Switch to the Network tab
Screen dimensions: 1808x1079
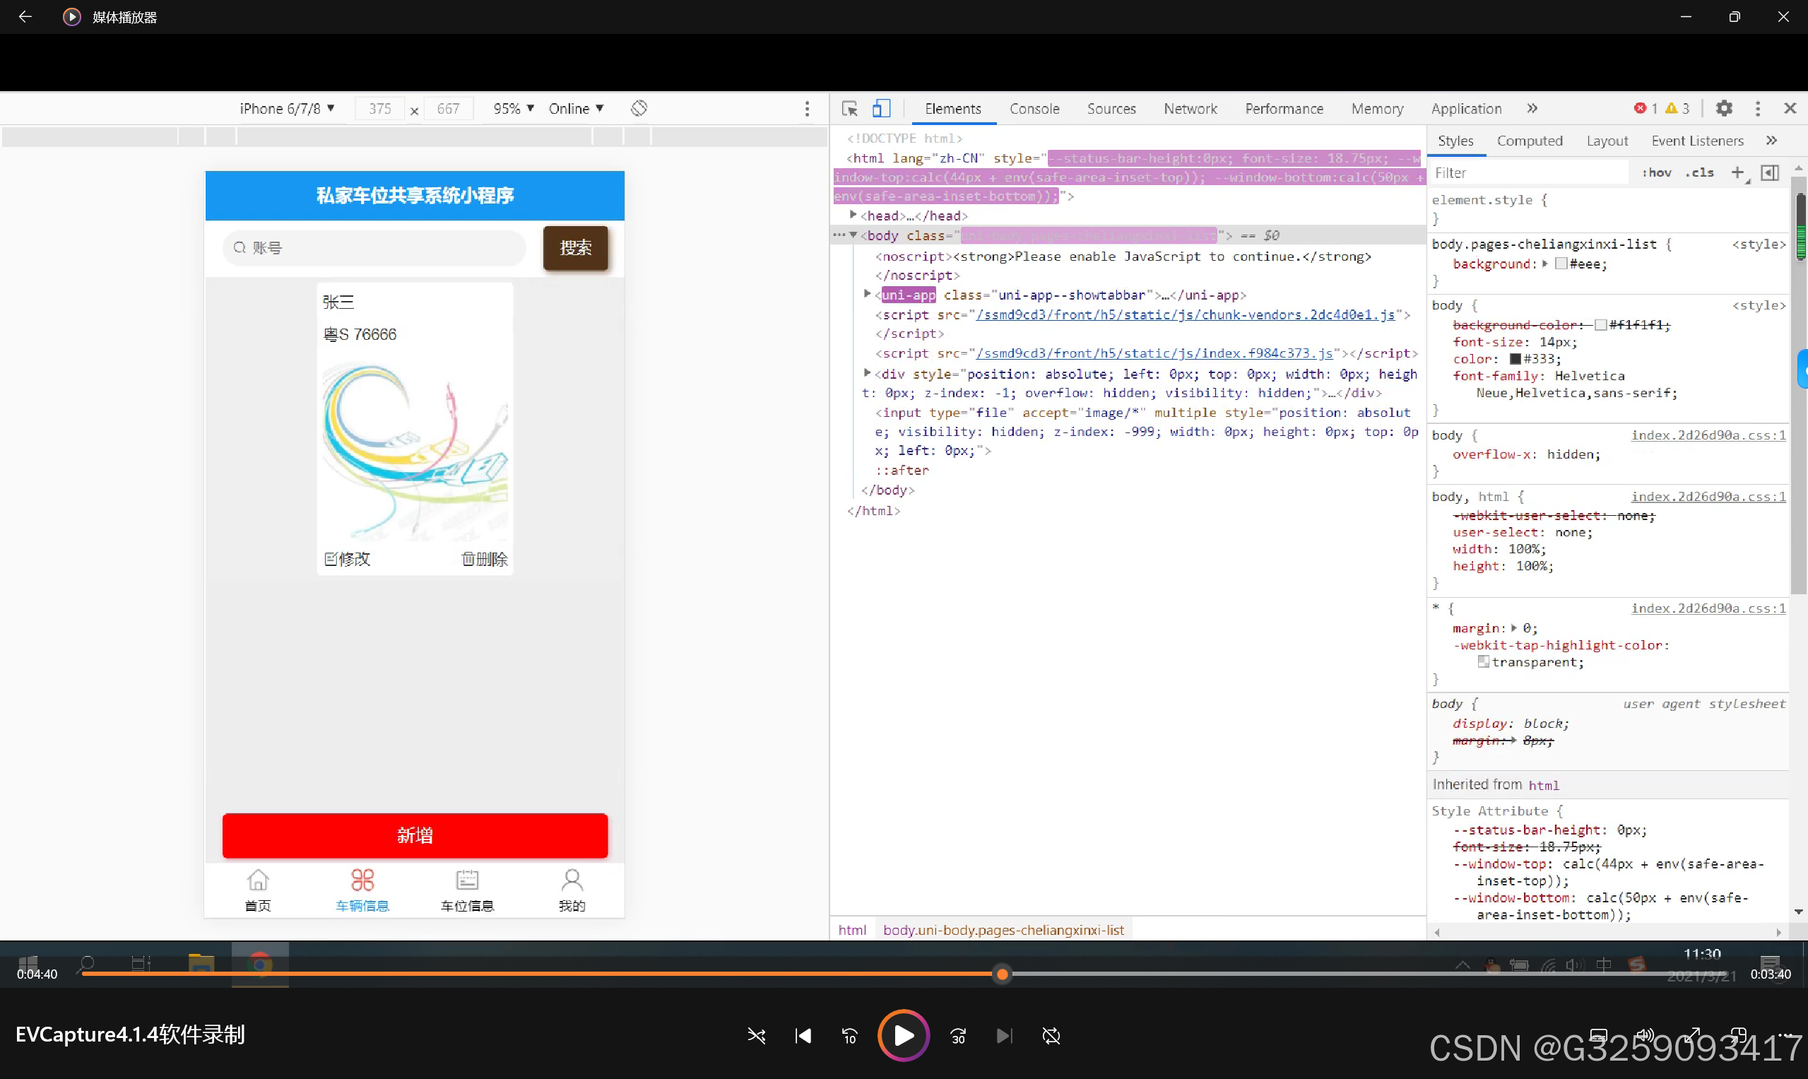[x=1190, y=108]
